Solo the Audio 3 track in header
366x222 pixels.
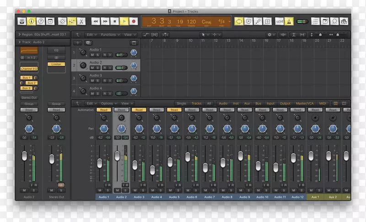98,80
